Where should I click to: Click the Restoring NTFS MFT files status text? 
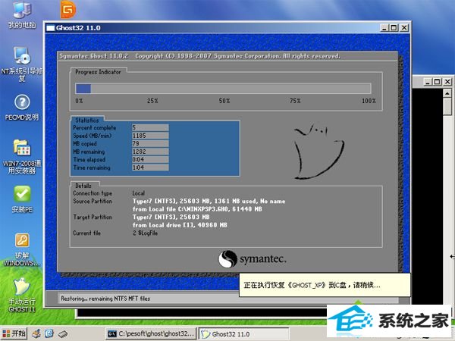pos(105,299)
